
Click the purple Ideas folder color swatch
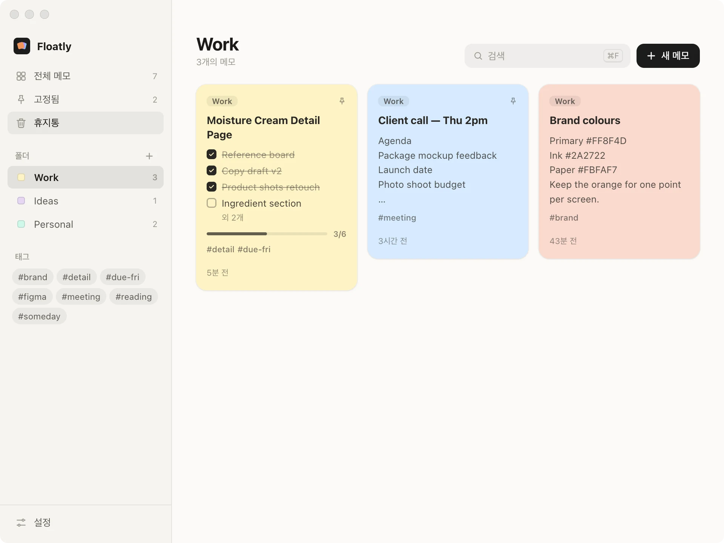(21, 201)
